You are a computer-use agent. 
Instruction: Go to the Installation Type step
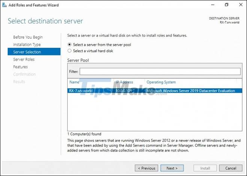[x=27, y=45]
